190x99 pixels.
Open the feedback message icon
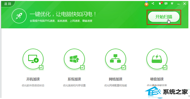tap(166, 3)
